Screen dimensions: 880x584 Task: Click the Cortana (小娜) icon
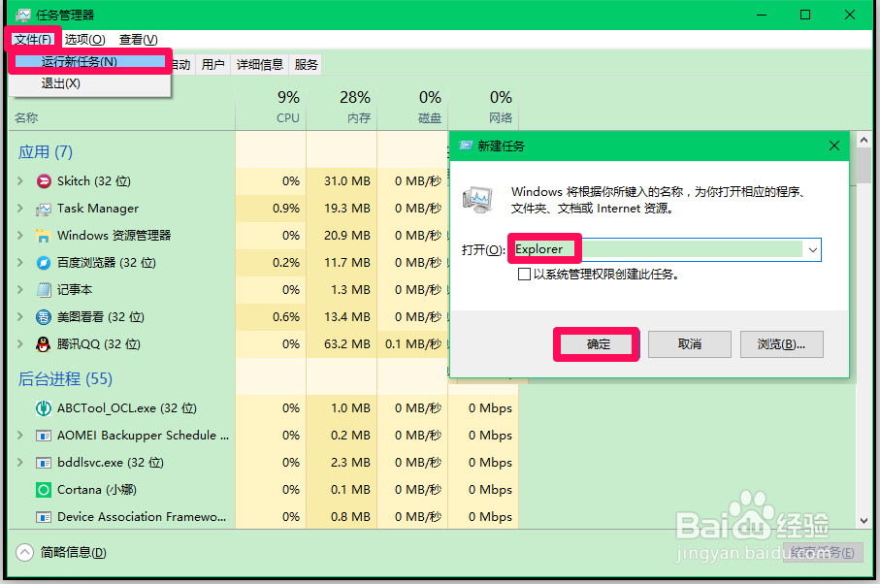tap(44, 490)
